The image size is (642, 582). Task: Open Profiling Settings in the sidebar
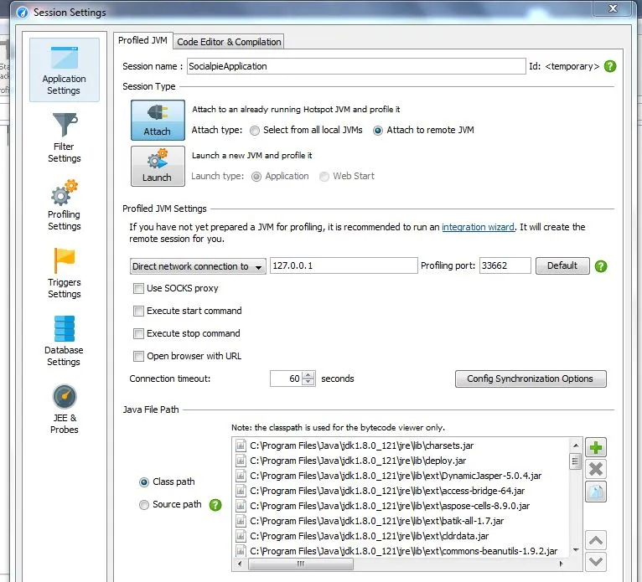pos(64,205)
